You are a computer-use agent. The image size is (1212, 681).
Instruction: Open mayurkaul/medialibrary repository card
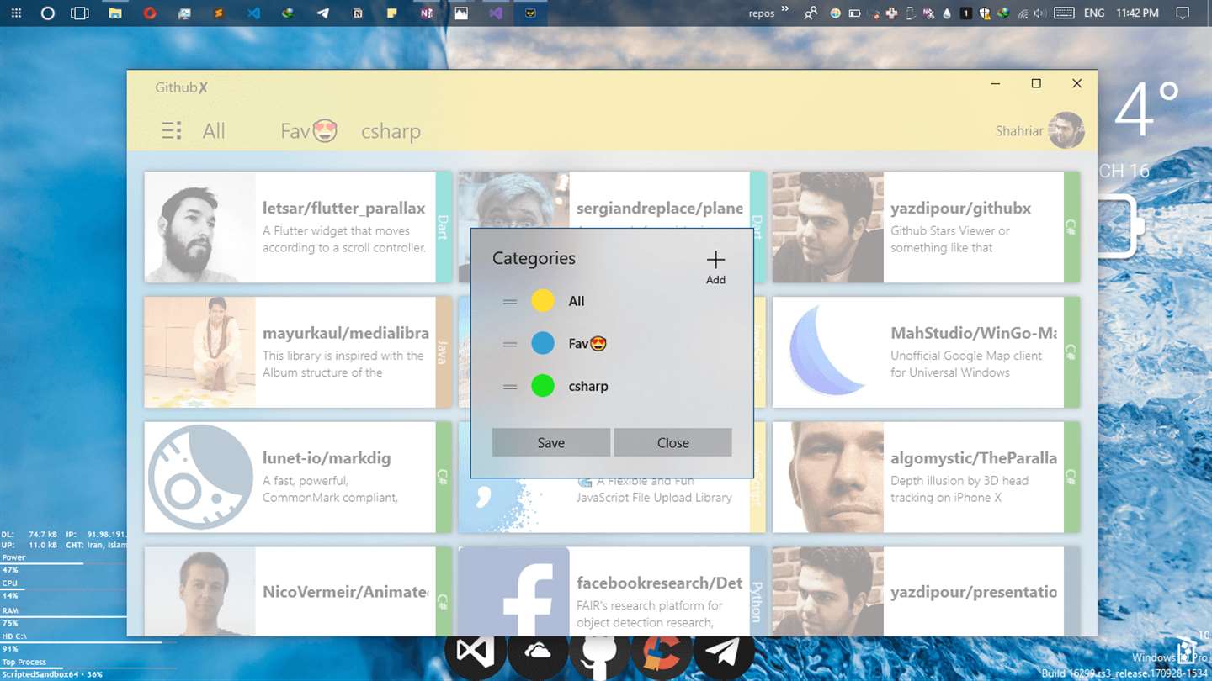(298, 352)
